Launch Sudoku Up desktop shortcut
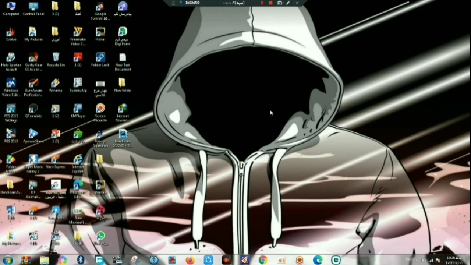The width and height of the screenshot is (471, 265). pos(78,84)
